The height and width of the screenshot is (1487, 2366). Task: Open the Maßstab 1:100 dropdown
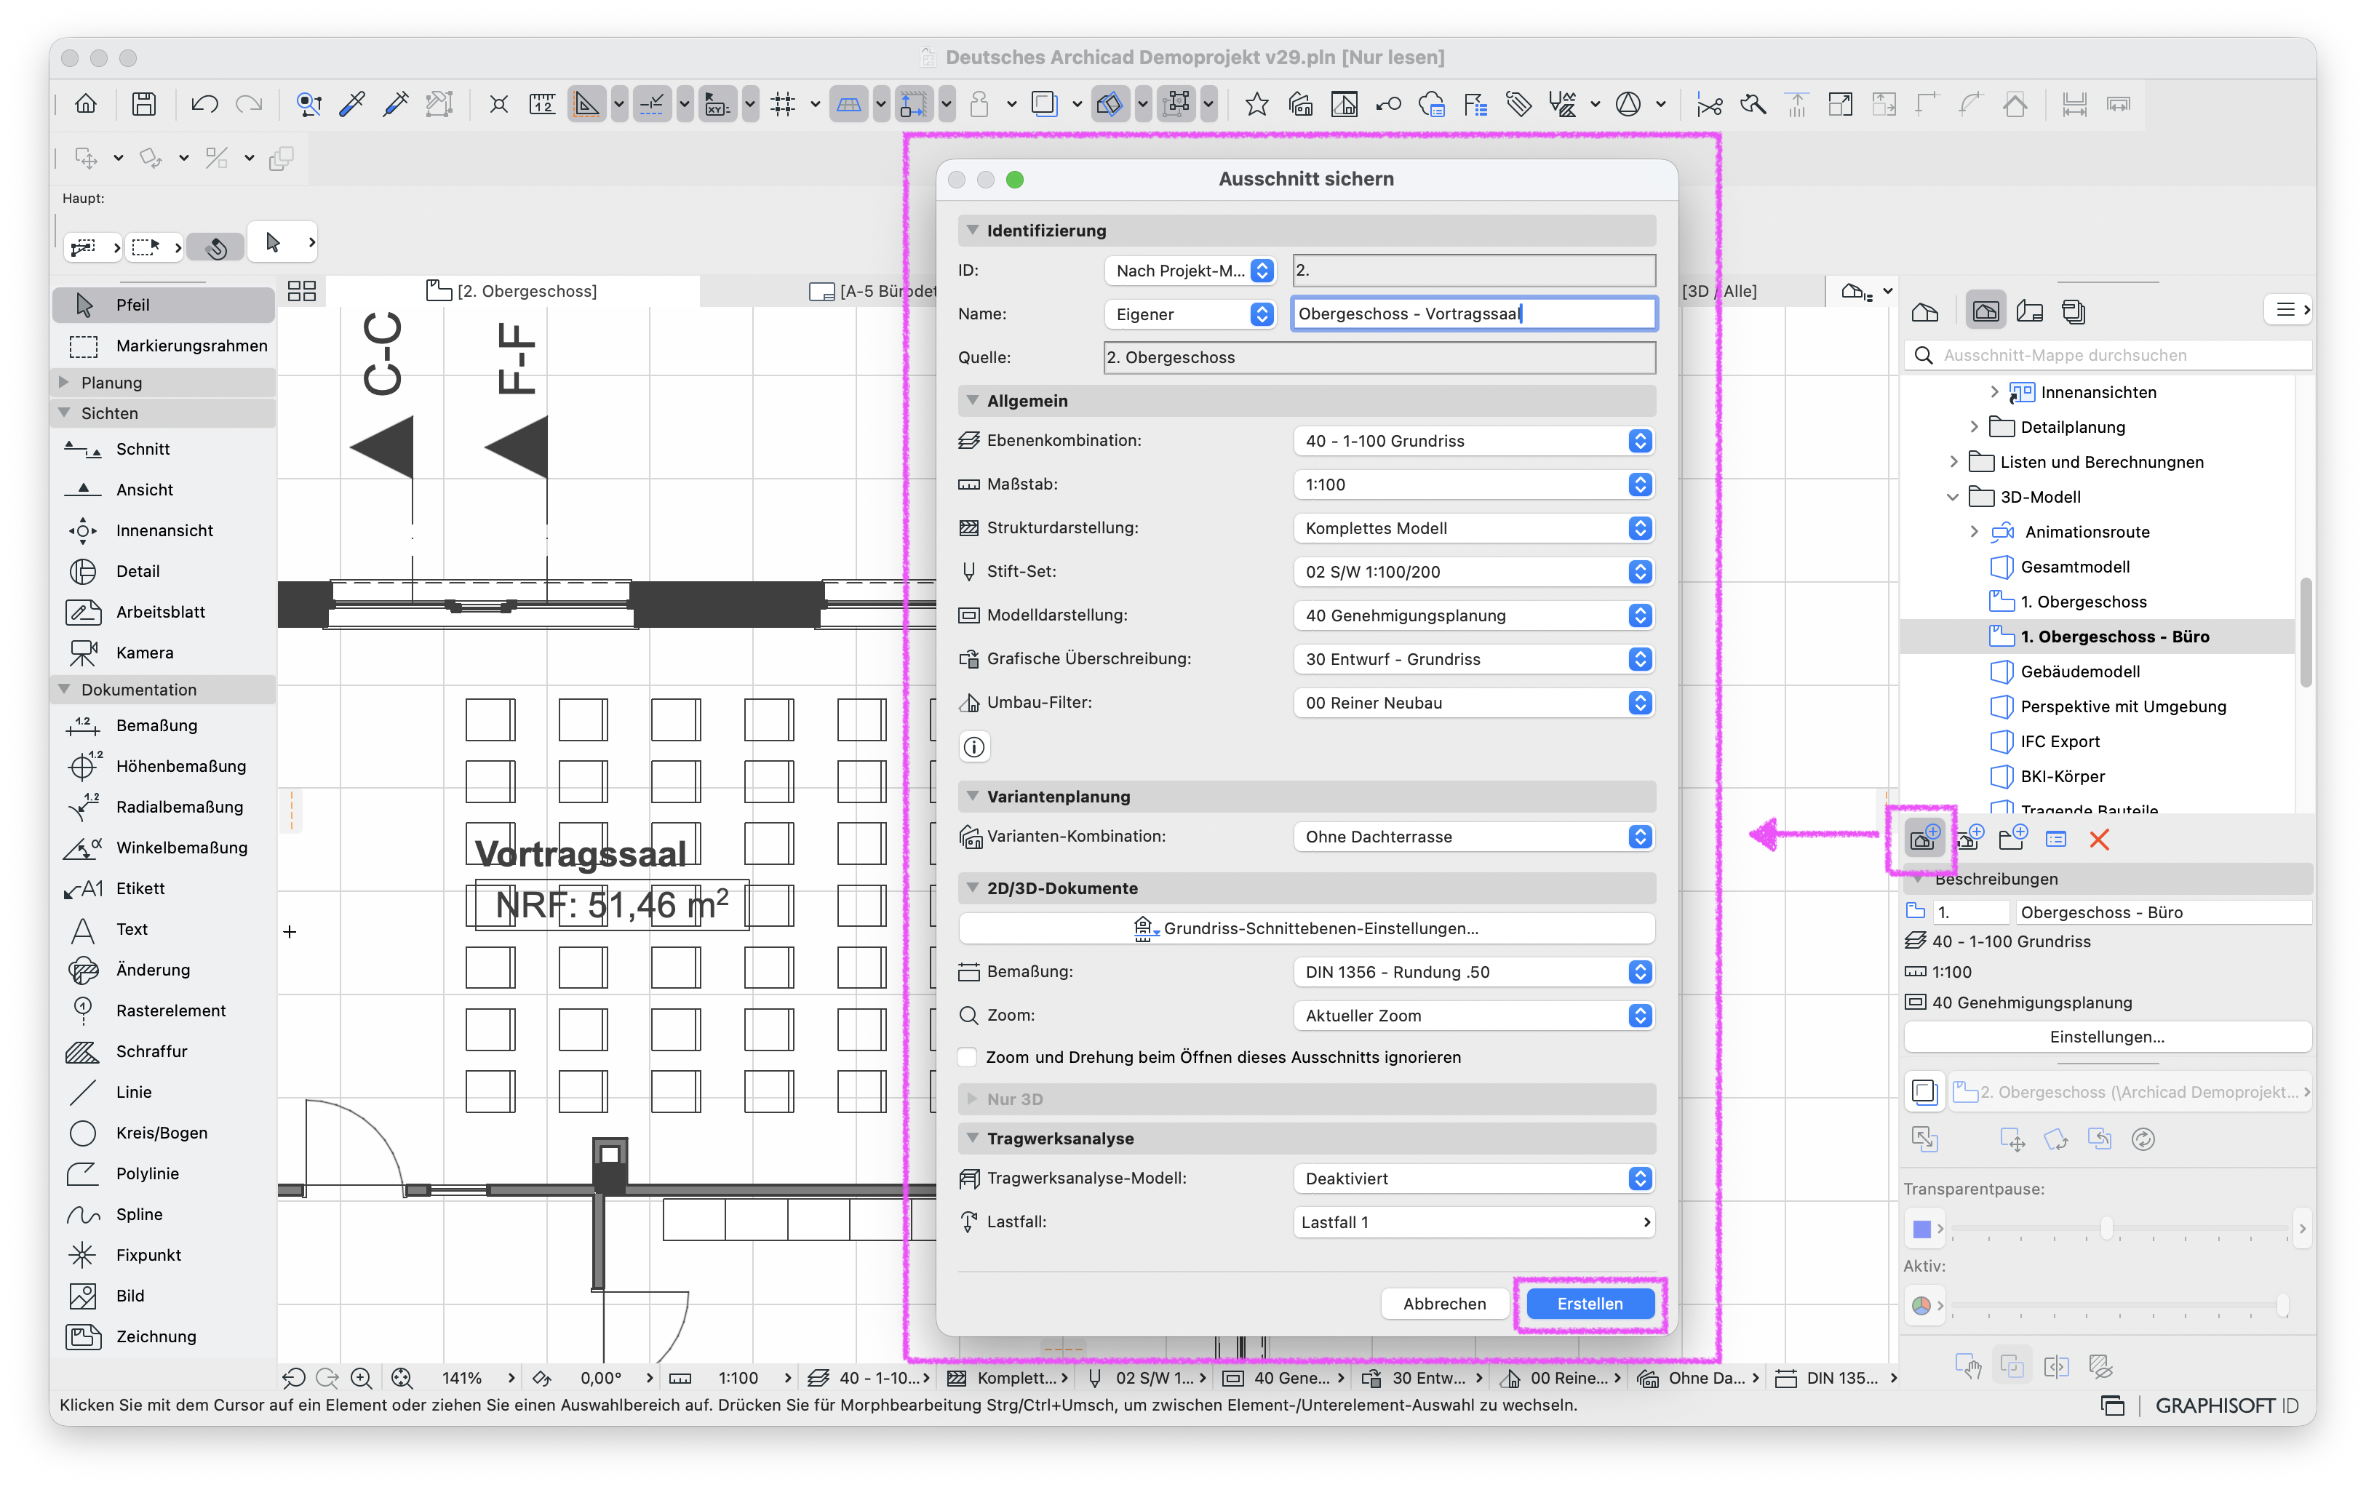click(1474, 485)
